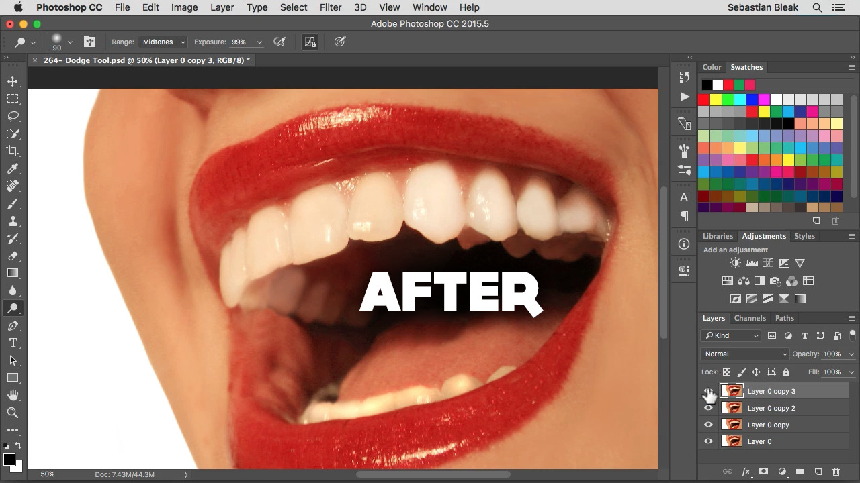
Task: Switch to the Channels tab
Action: tap(750, 318)
